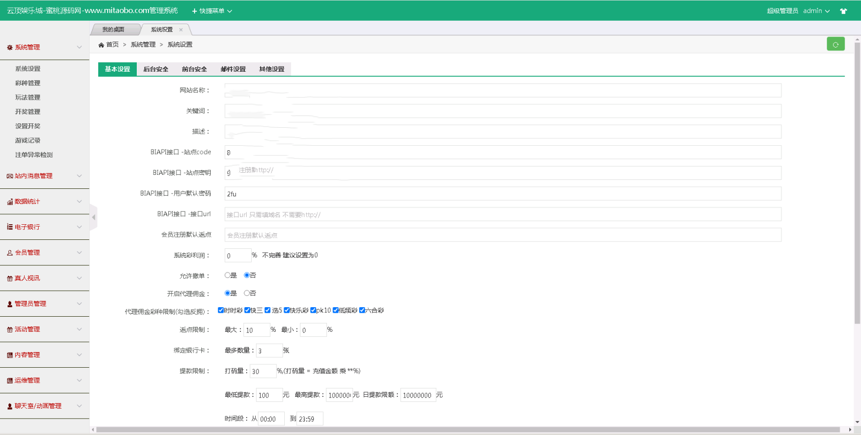This screenshot has width=861, height=435.
Task: Click the 网站名称 input field
Action: coord(502,90)
